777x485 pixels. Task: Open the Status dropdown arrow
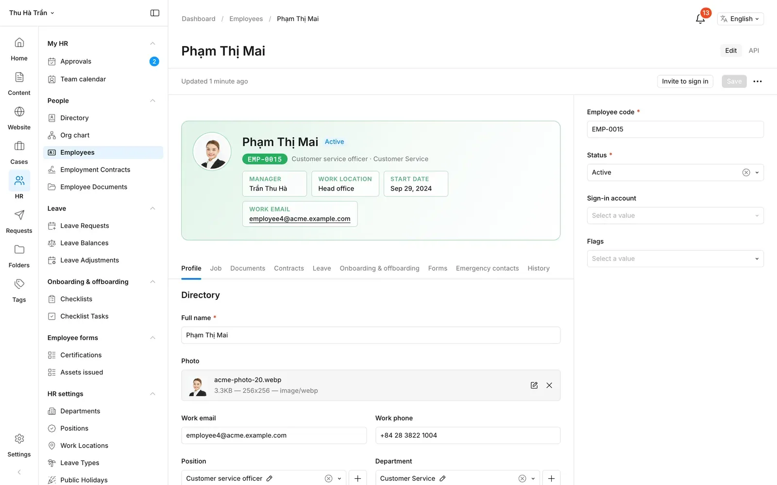(x=757, y=173)
